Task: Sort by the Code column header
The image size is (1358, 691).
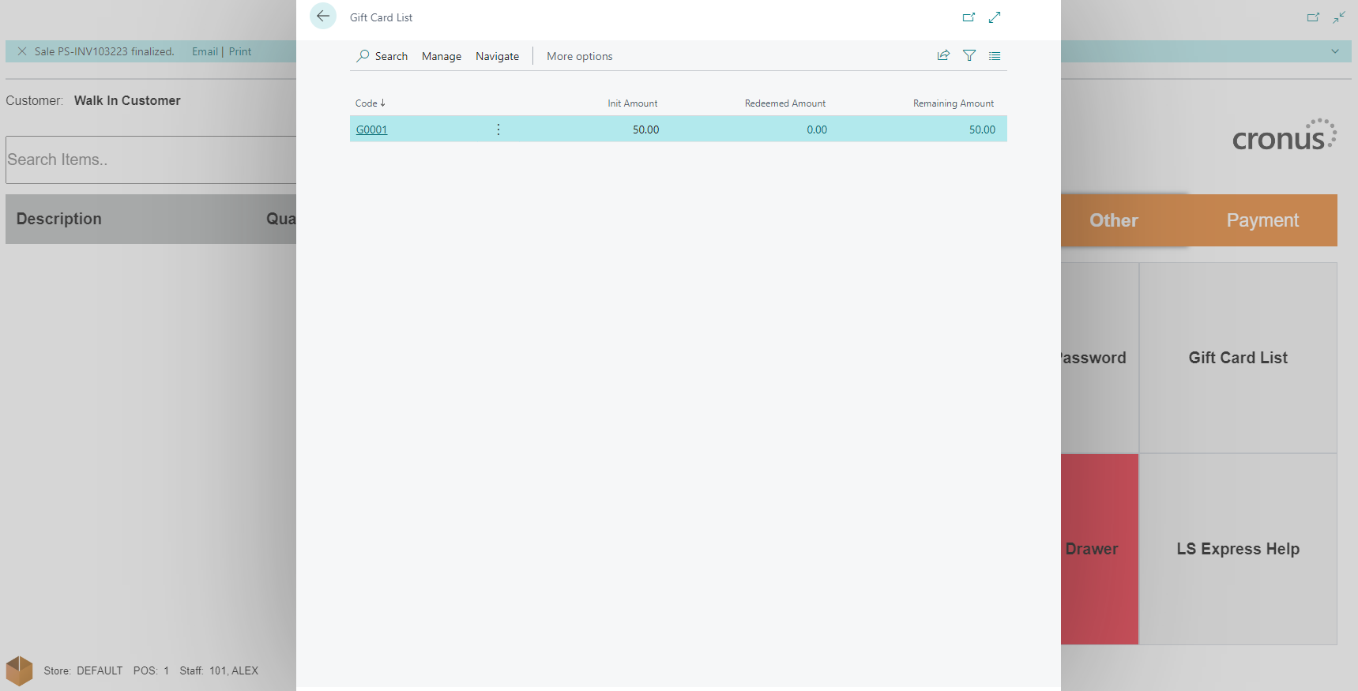Action: 370,103
